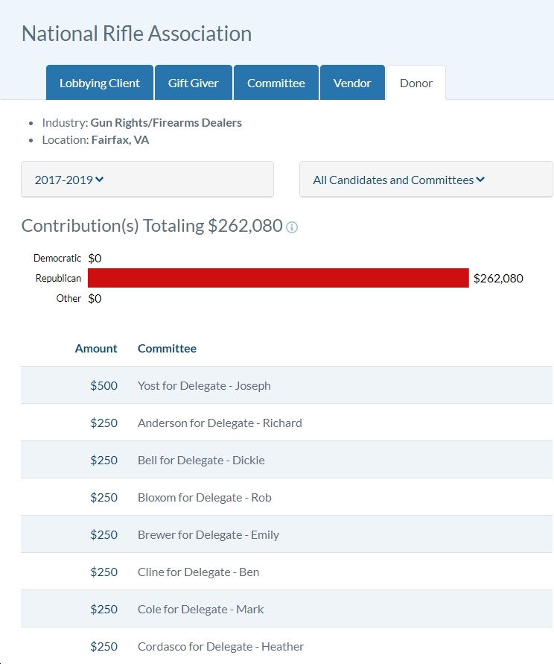The height and width of the screenshot is (664, 554).
Task: Click the info icon beside the contribution total
Action: [x=292, y=227]
